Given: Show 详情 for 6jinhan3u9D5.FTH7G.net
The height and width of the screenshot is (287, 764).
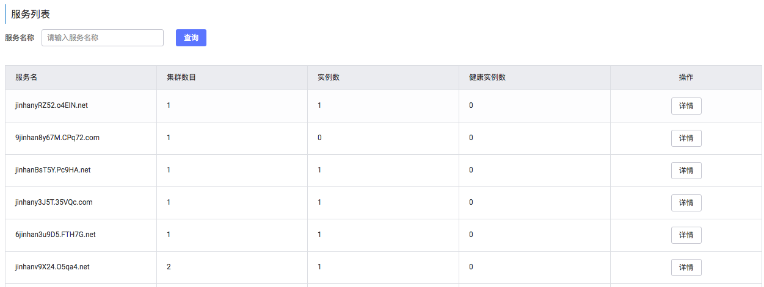Looking at the screenshot, I should (x=686, y=235).
